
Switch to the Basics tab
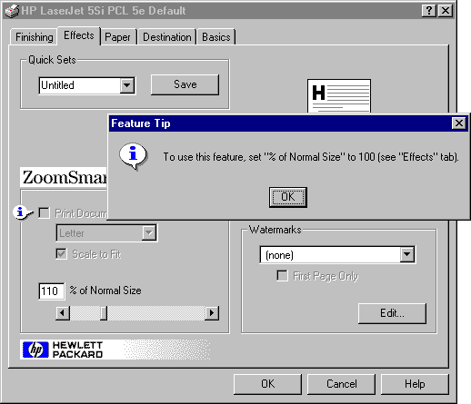tap(216, 37)
